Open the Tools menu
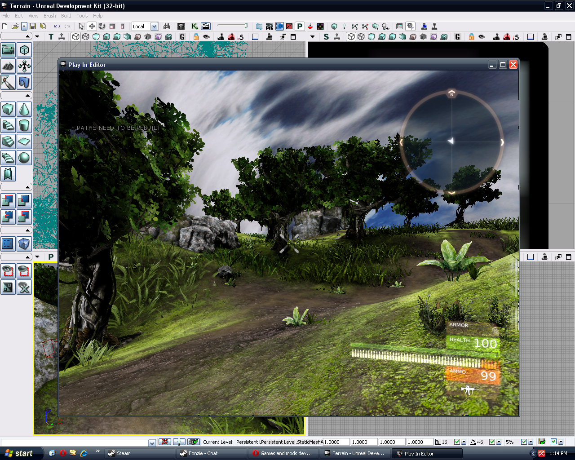 [82, 16]
